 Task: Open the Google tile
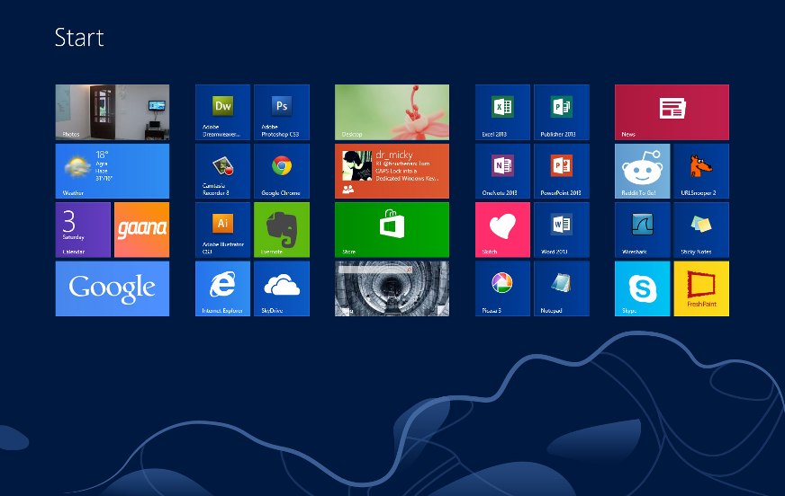113,288
